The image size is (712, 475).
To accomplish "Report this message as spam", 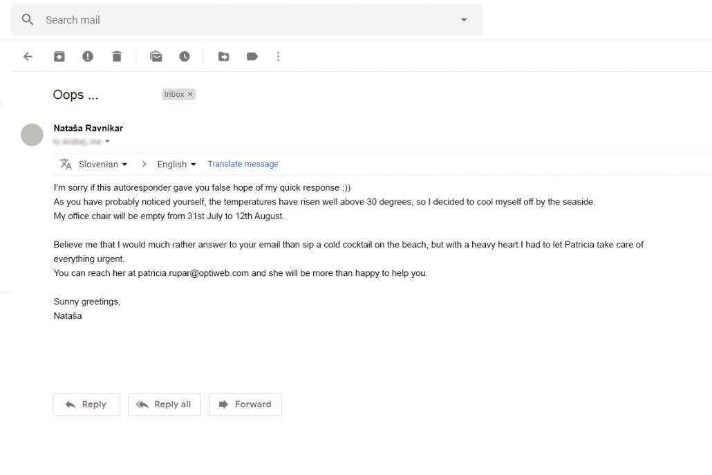I will pyautogui.click(x=88, y=57).
